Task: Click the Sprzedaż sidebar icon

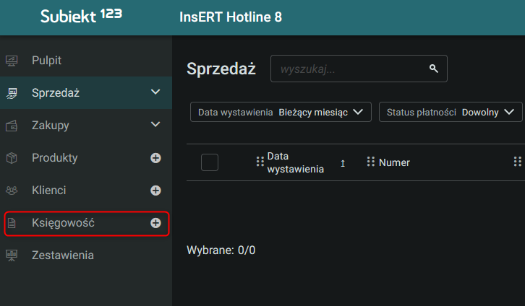Action: click(12, 93)
